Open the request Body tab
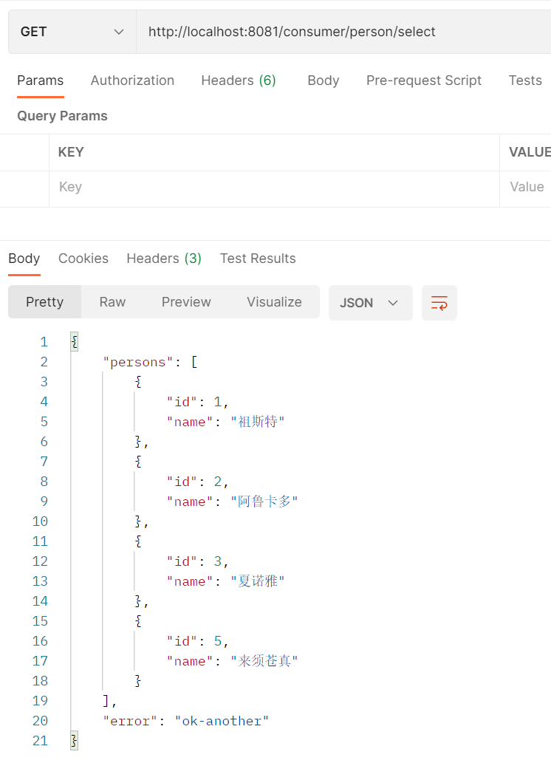Screen dimensions: 551x763 [324, 81]
